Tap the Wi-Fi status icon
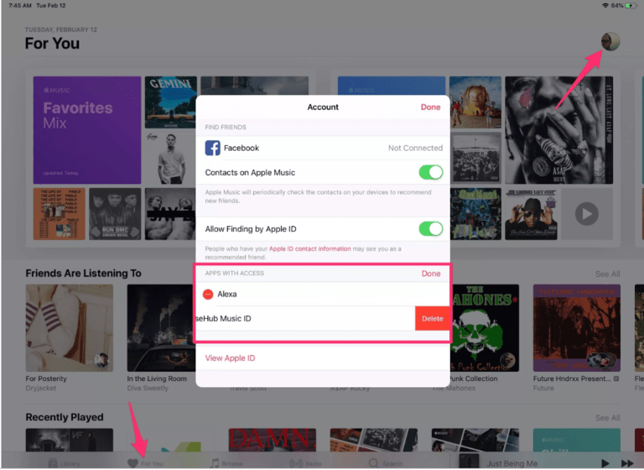 click(605, 6)
